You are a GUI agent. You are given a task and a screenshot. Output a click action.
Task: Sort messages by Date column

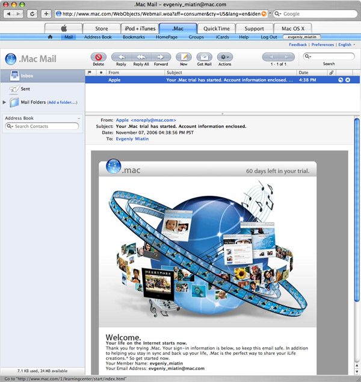coord(312,72)
